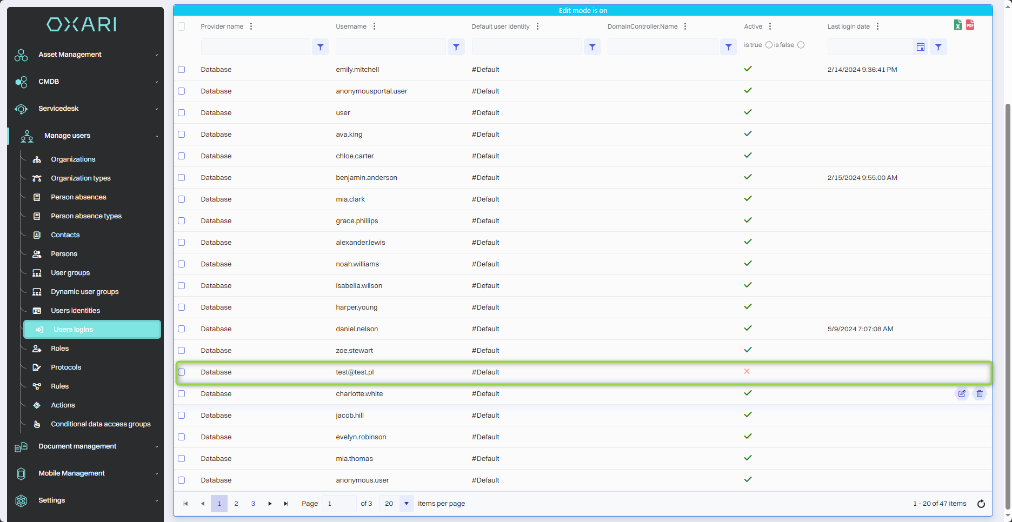Open the Last login date calendar picker
This screenshot has width=1012, height=522.
(920, 47)
